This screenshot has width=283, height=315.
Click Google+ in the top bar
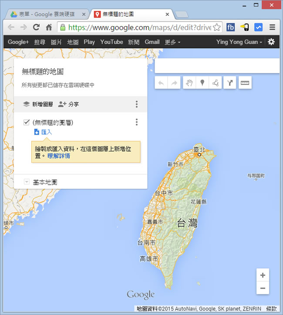click(18, 42)
